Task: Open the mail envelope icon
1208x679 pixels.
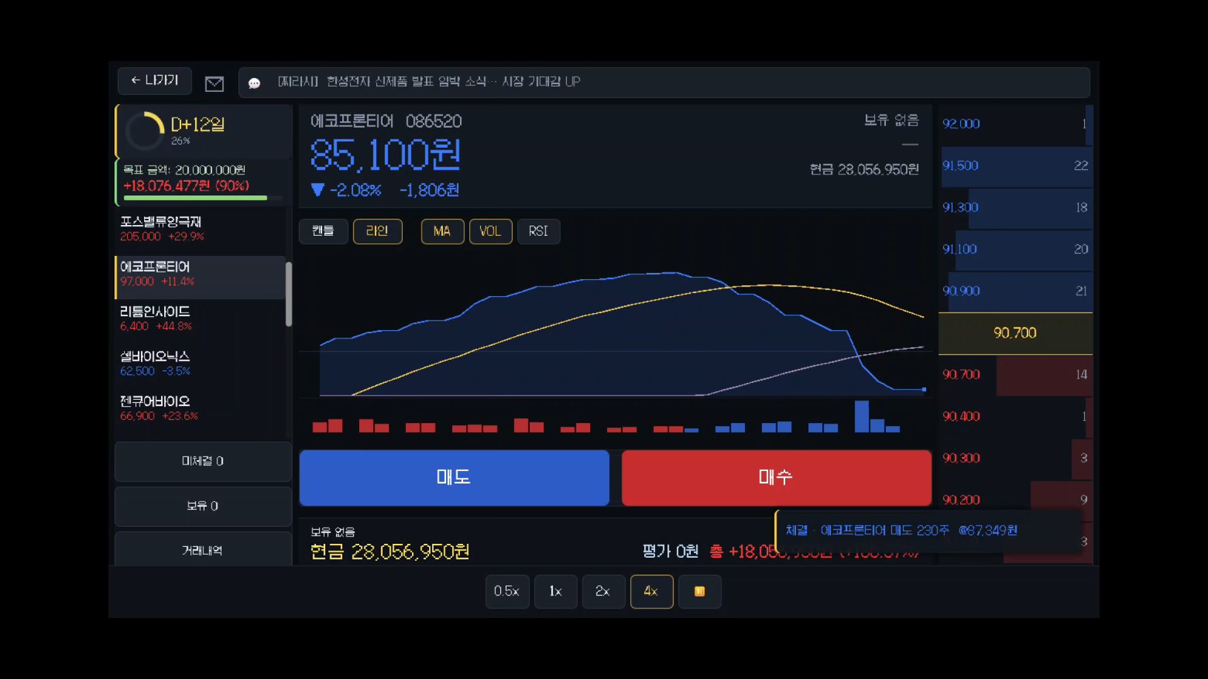Action: coord(215,84)
